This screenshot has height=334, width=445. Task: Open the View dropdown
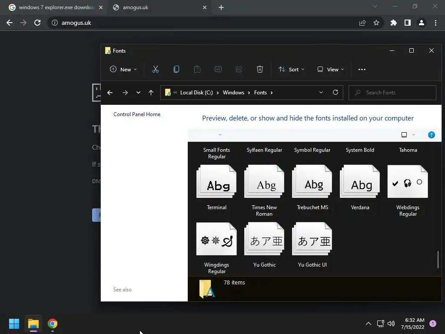point(331,69)
